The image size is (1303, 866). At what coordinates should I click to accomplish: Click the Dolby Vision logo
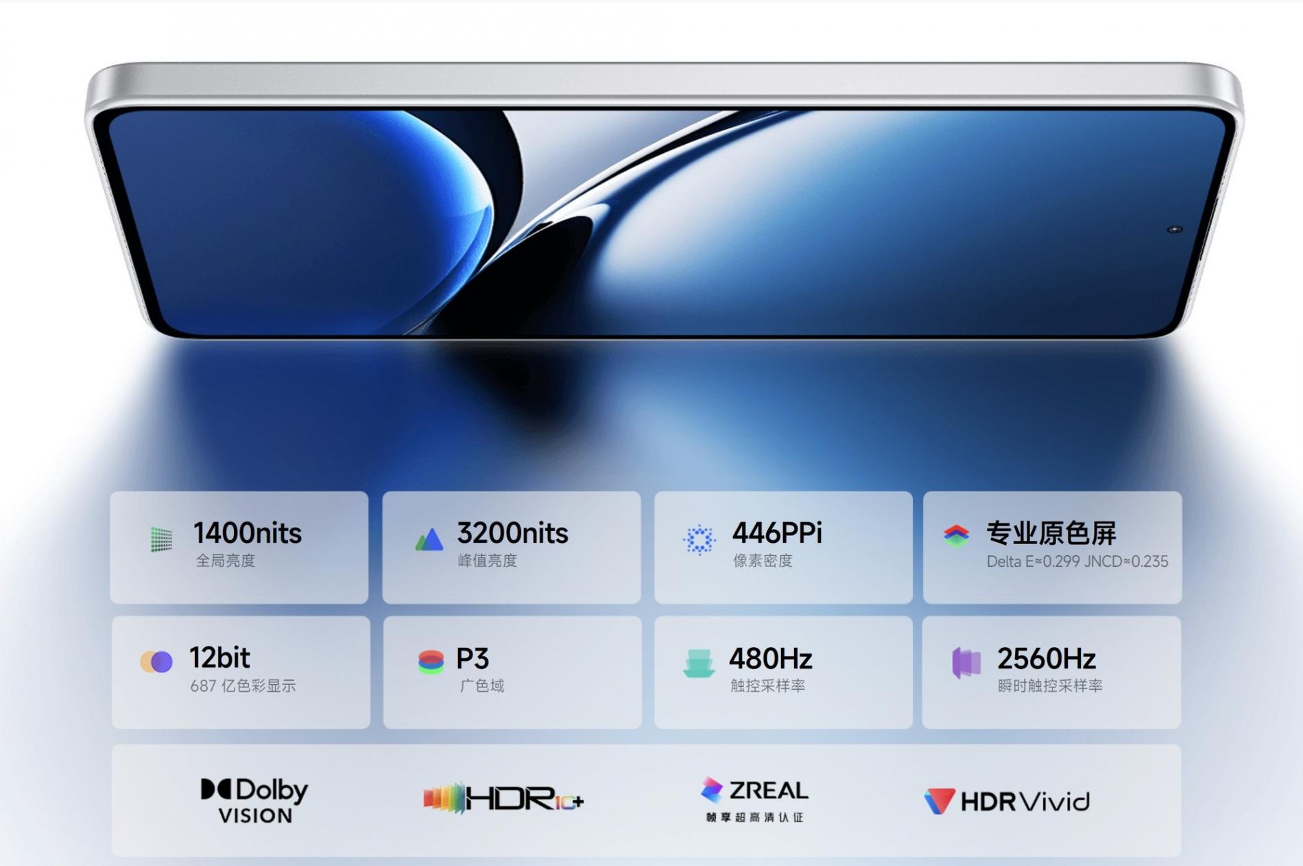coord(254,800)
